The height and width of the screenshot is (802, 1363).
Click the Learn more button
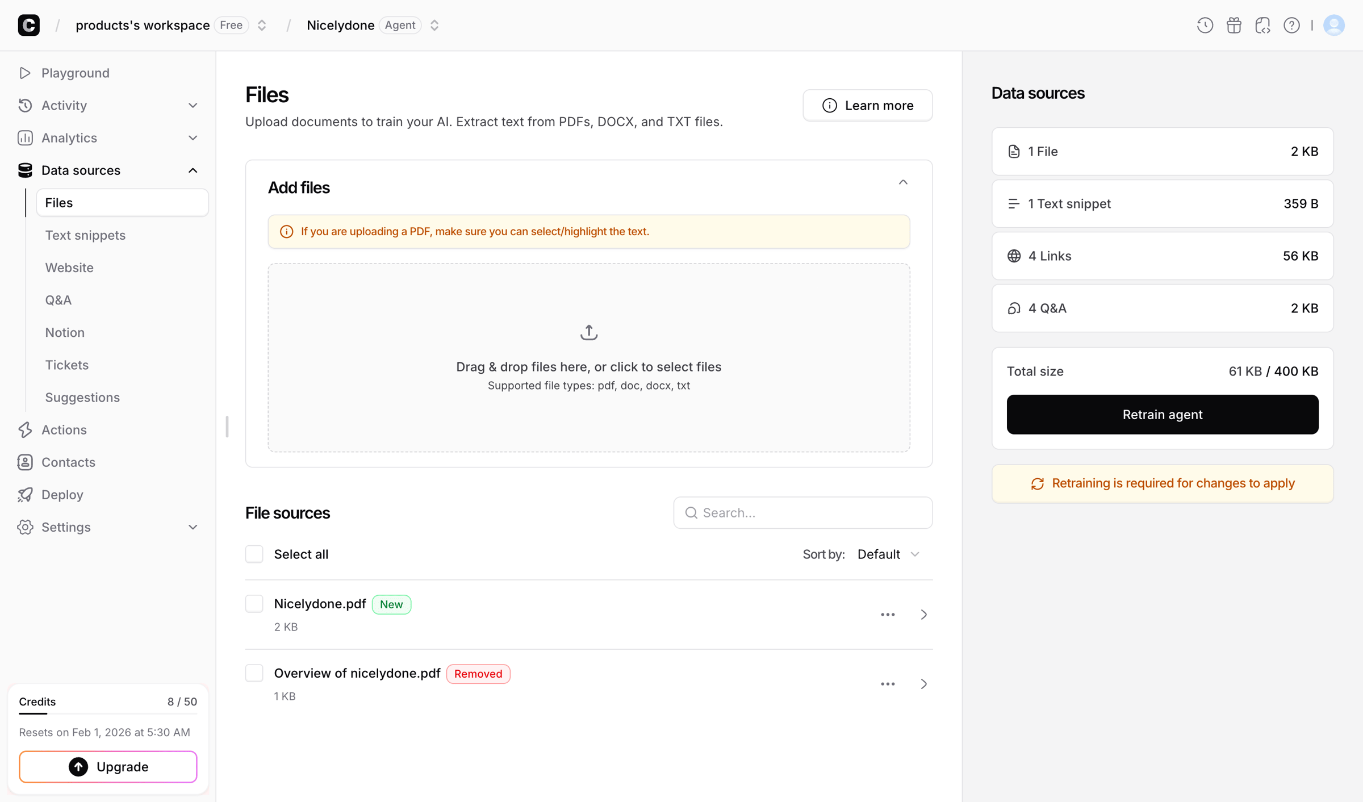pyautogui.click(x=867, y=105)
